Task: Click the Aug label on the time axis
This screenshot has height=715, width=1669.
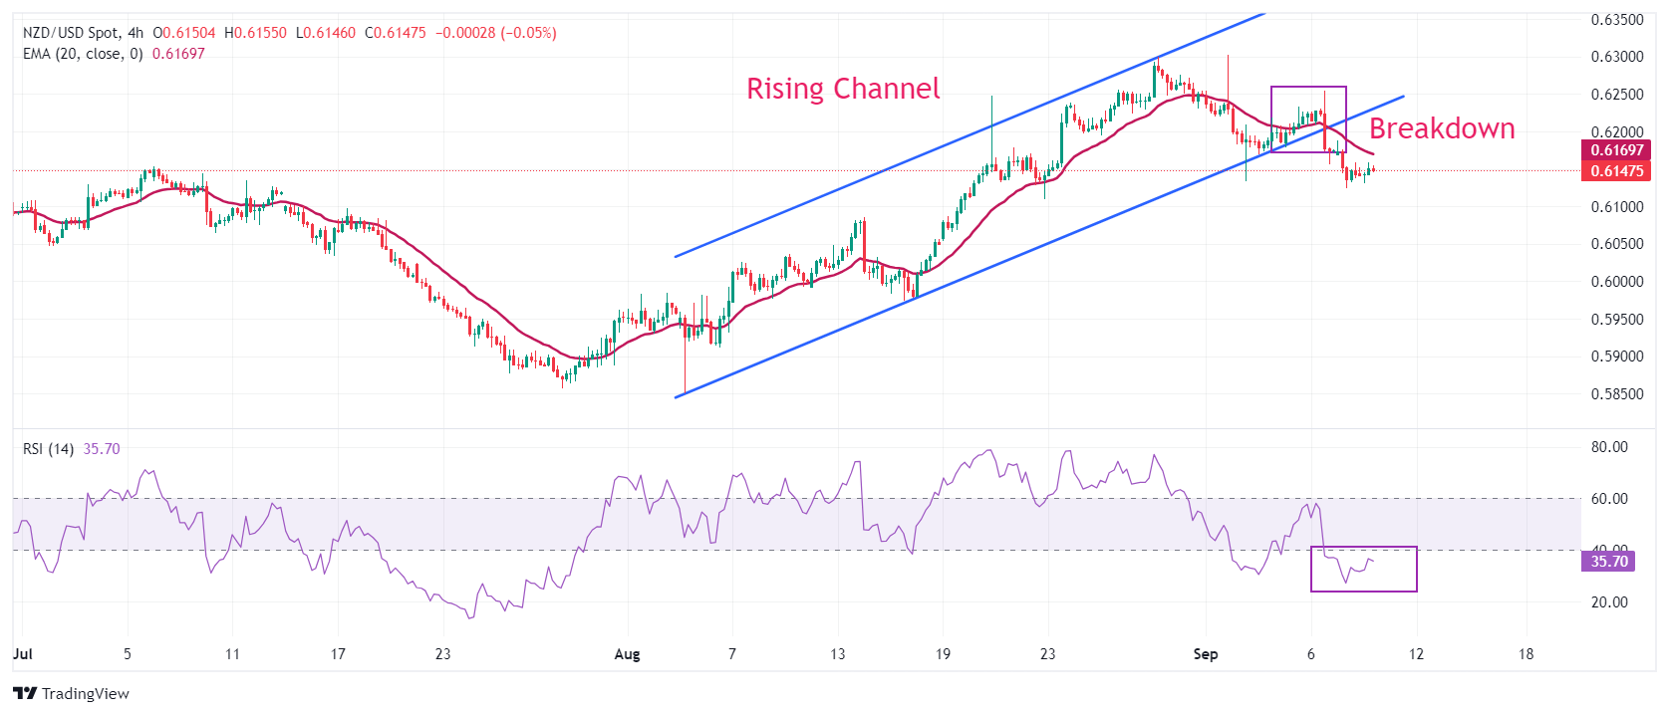Action: 627,654
